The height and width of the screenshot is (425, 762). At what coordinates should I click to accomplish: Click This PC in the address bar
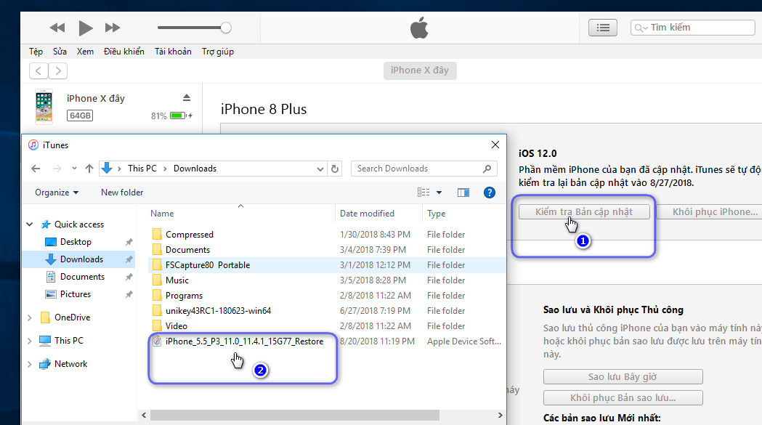[x=142, y=169]
